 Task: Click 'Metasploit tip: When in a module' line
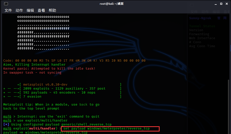tap(51, 105)
